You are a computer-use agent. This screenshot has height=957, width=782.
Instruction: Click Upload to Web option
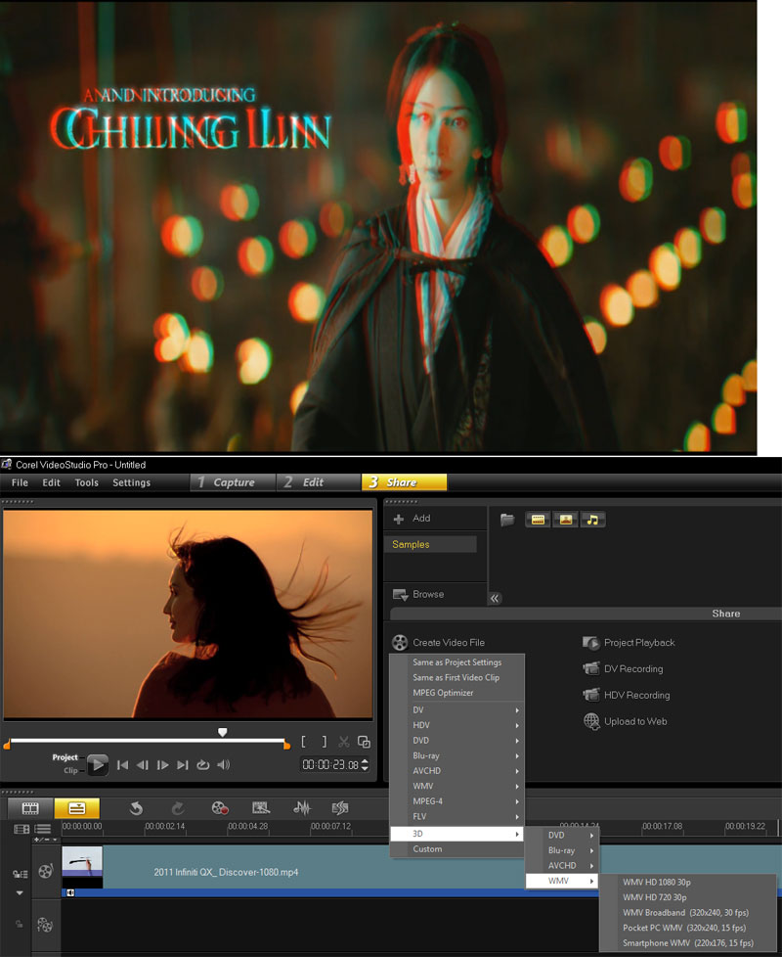tap(625, 721)
